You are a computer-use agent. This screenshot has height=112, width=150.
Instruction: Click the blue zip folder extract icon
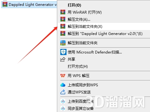click(63, 43)
